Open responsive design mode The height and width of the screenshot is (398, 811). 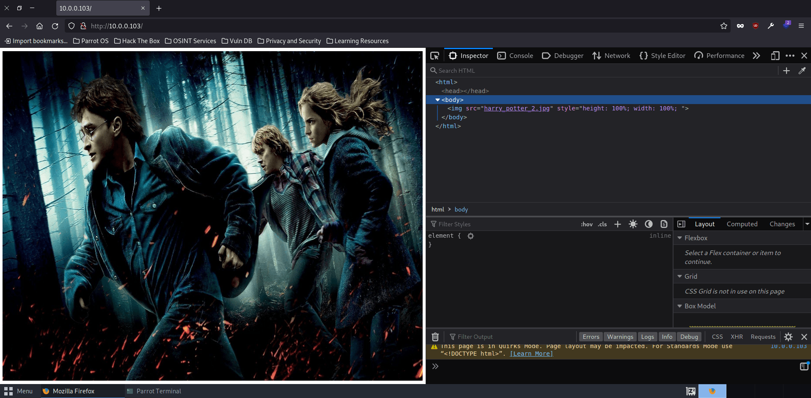pyautogui.click(x=775, y=55)
